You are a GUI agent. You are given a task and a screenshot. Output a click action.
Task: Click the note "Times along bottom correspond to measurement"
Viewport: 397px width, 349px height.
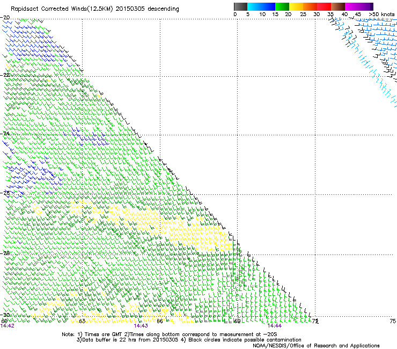pos(192,335)
